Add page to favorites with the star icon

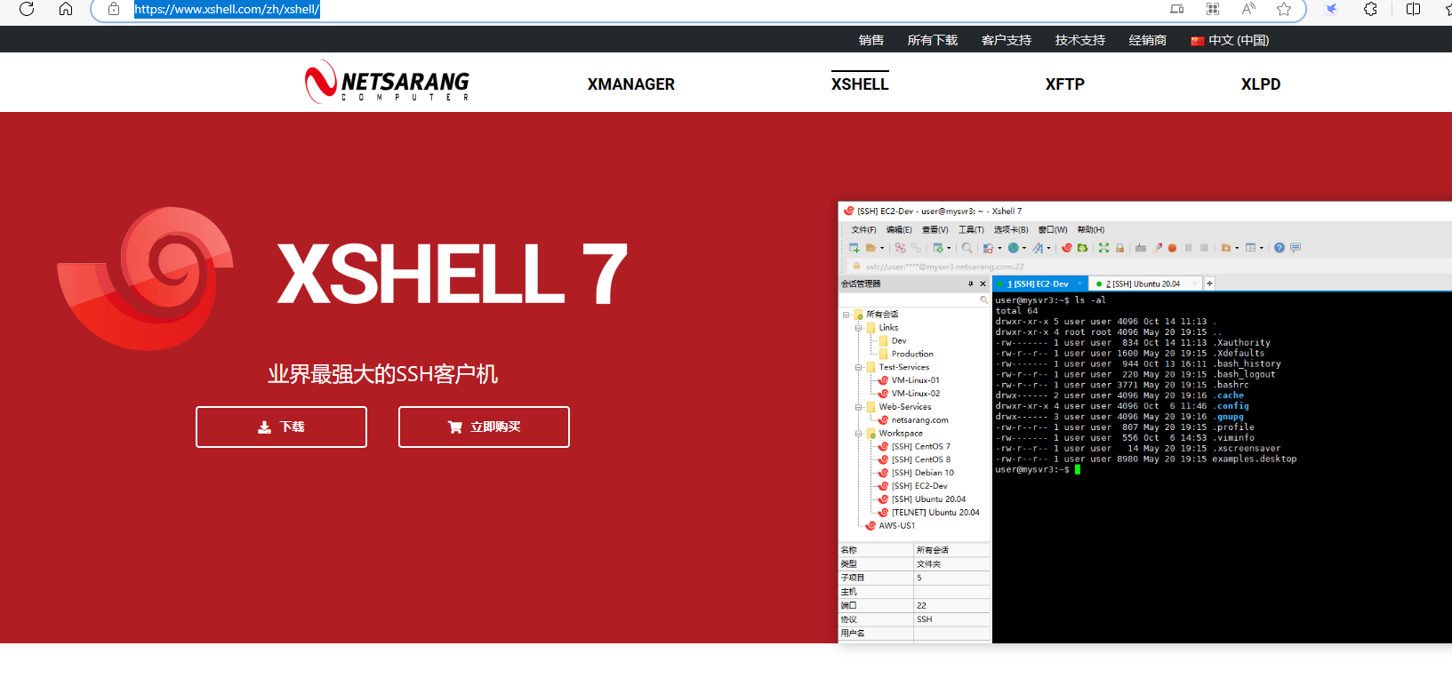coord(1284,9)
